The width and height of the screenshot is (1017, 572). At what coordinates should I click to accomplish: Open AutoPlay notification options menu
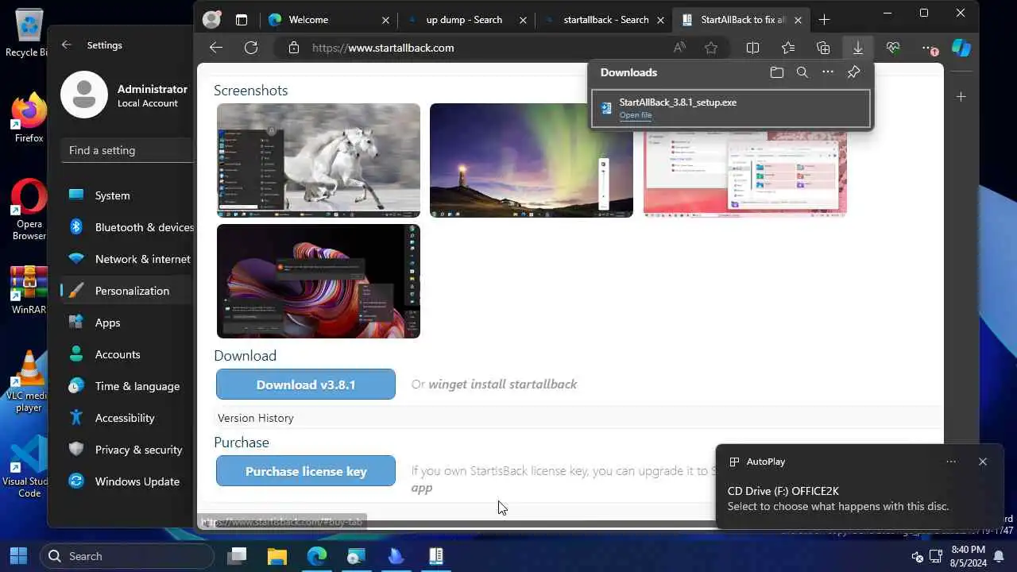point(951,462)
